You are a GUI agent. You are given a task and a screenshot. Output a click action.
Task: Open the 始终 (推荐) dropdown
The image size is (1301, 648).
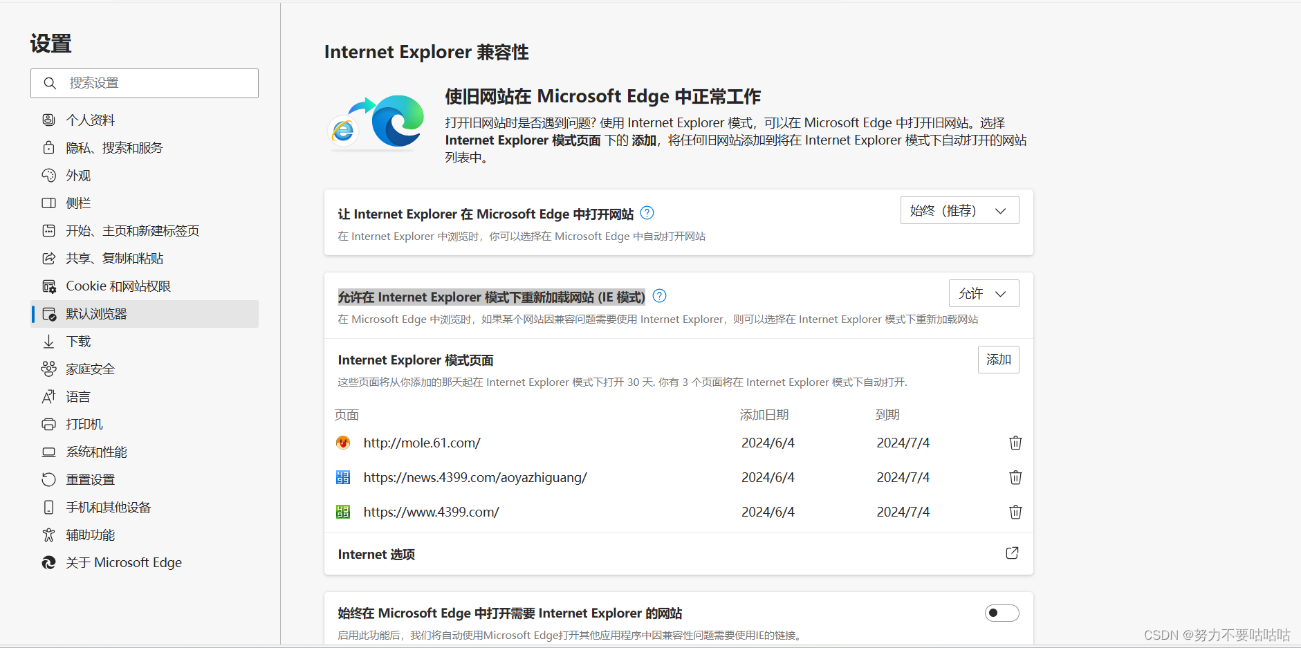[x=959, y=211]
